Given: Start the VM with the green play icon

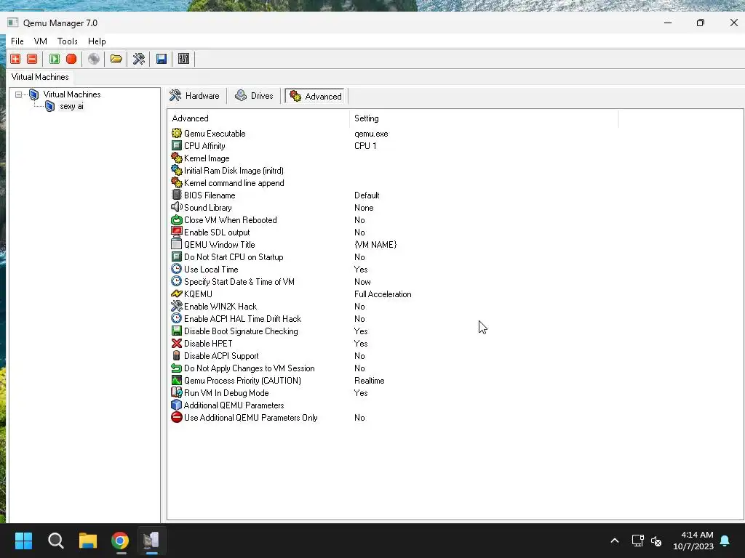Looking at the screenshot, I should pos(55,59).
